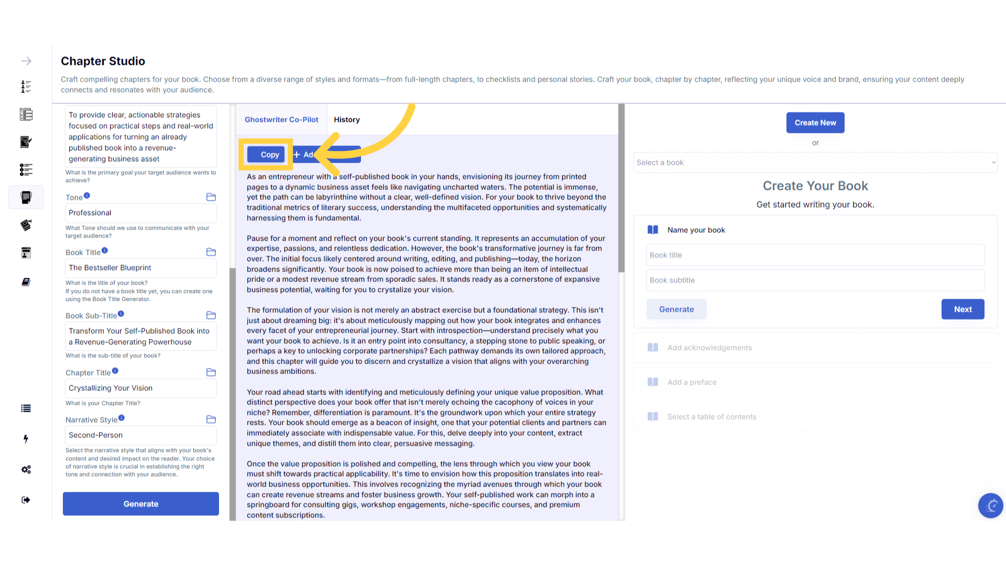Click the info icon next to Tone
1006x565 pixels.
point(87,196)
